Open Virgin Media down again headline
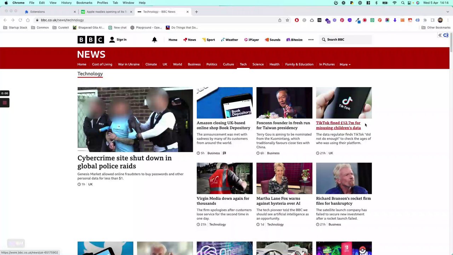The height and width of the screenshot is (255, 453). tap(223, 201)
